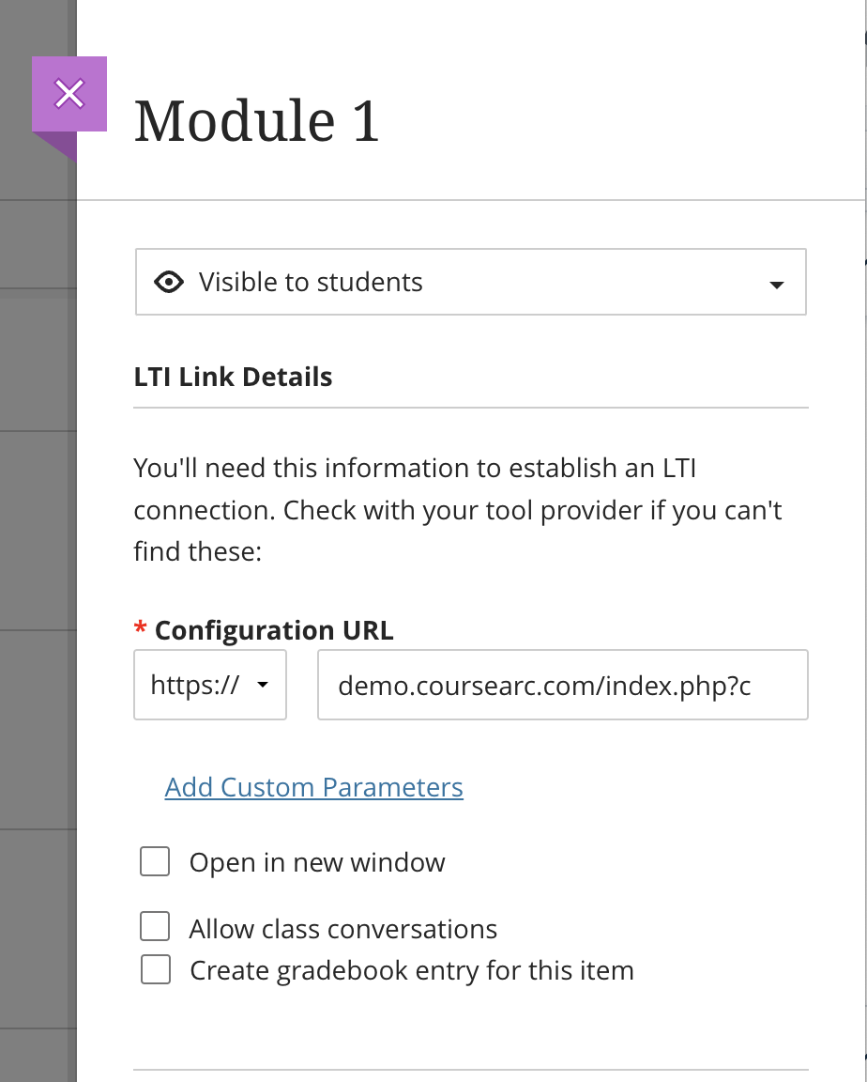Expand the visibility dropdown arrow
The image size is (867, 1082).
point(776,285)
